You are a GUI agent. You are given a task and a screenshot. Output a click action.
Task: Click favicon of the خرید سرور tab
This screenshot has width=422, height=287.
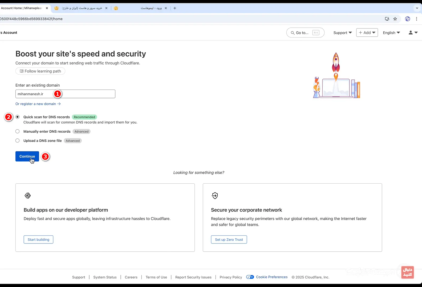pyautogui.click(x=56, y=8)
